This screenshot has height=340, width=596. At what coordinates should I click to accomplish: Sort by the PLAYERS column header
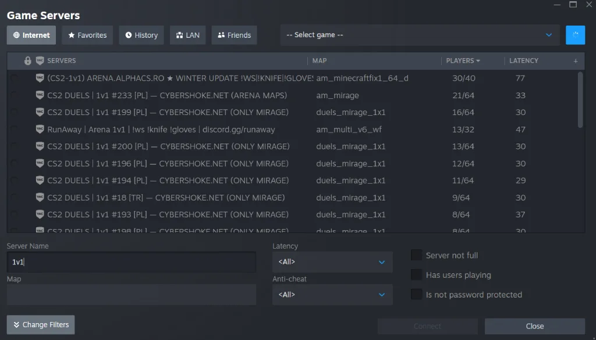[463, 60]
